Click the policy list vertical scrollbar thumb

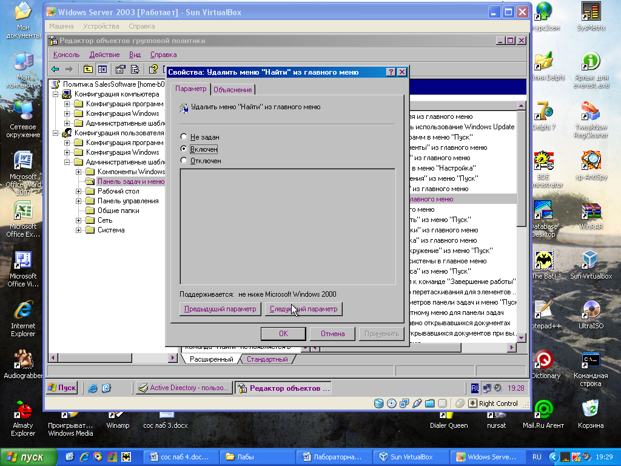[x=521, y=169]
